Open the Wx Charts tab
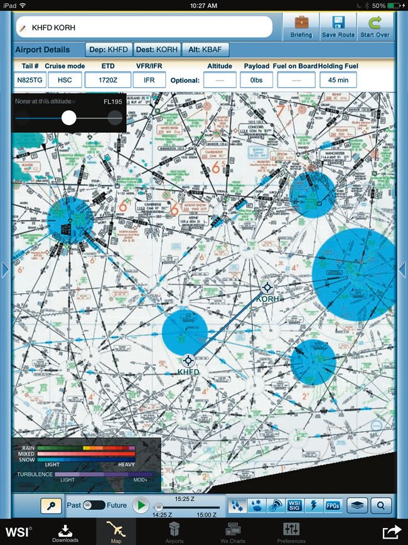 click(x=233, y=532)
